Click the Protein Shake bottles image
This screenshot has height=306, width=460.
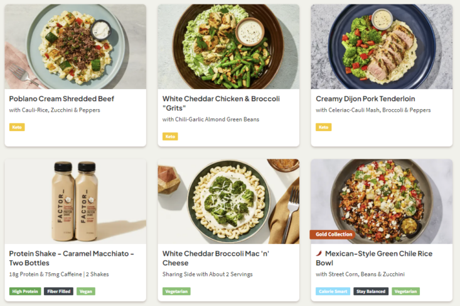75,201
